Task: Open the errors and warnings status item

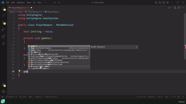Action: coord(23,97)
